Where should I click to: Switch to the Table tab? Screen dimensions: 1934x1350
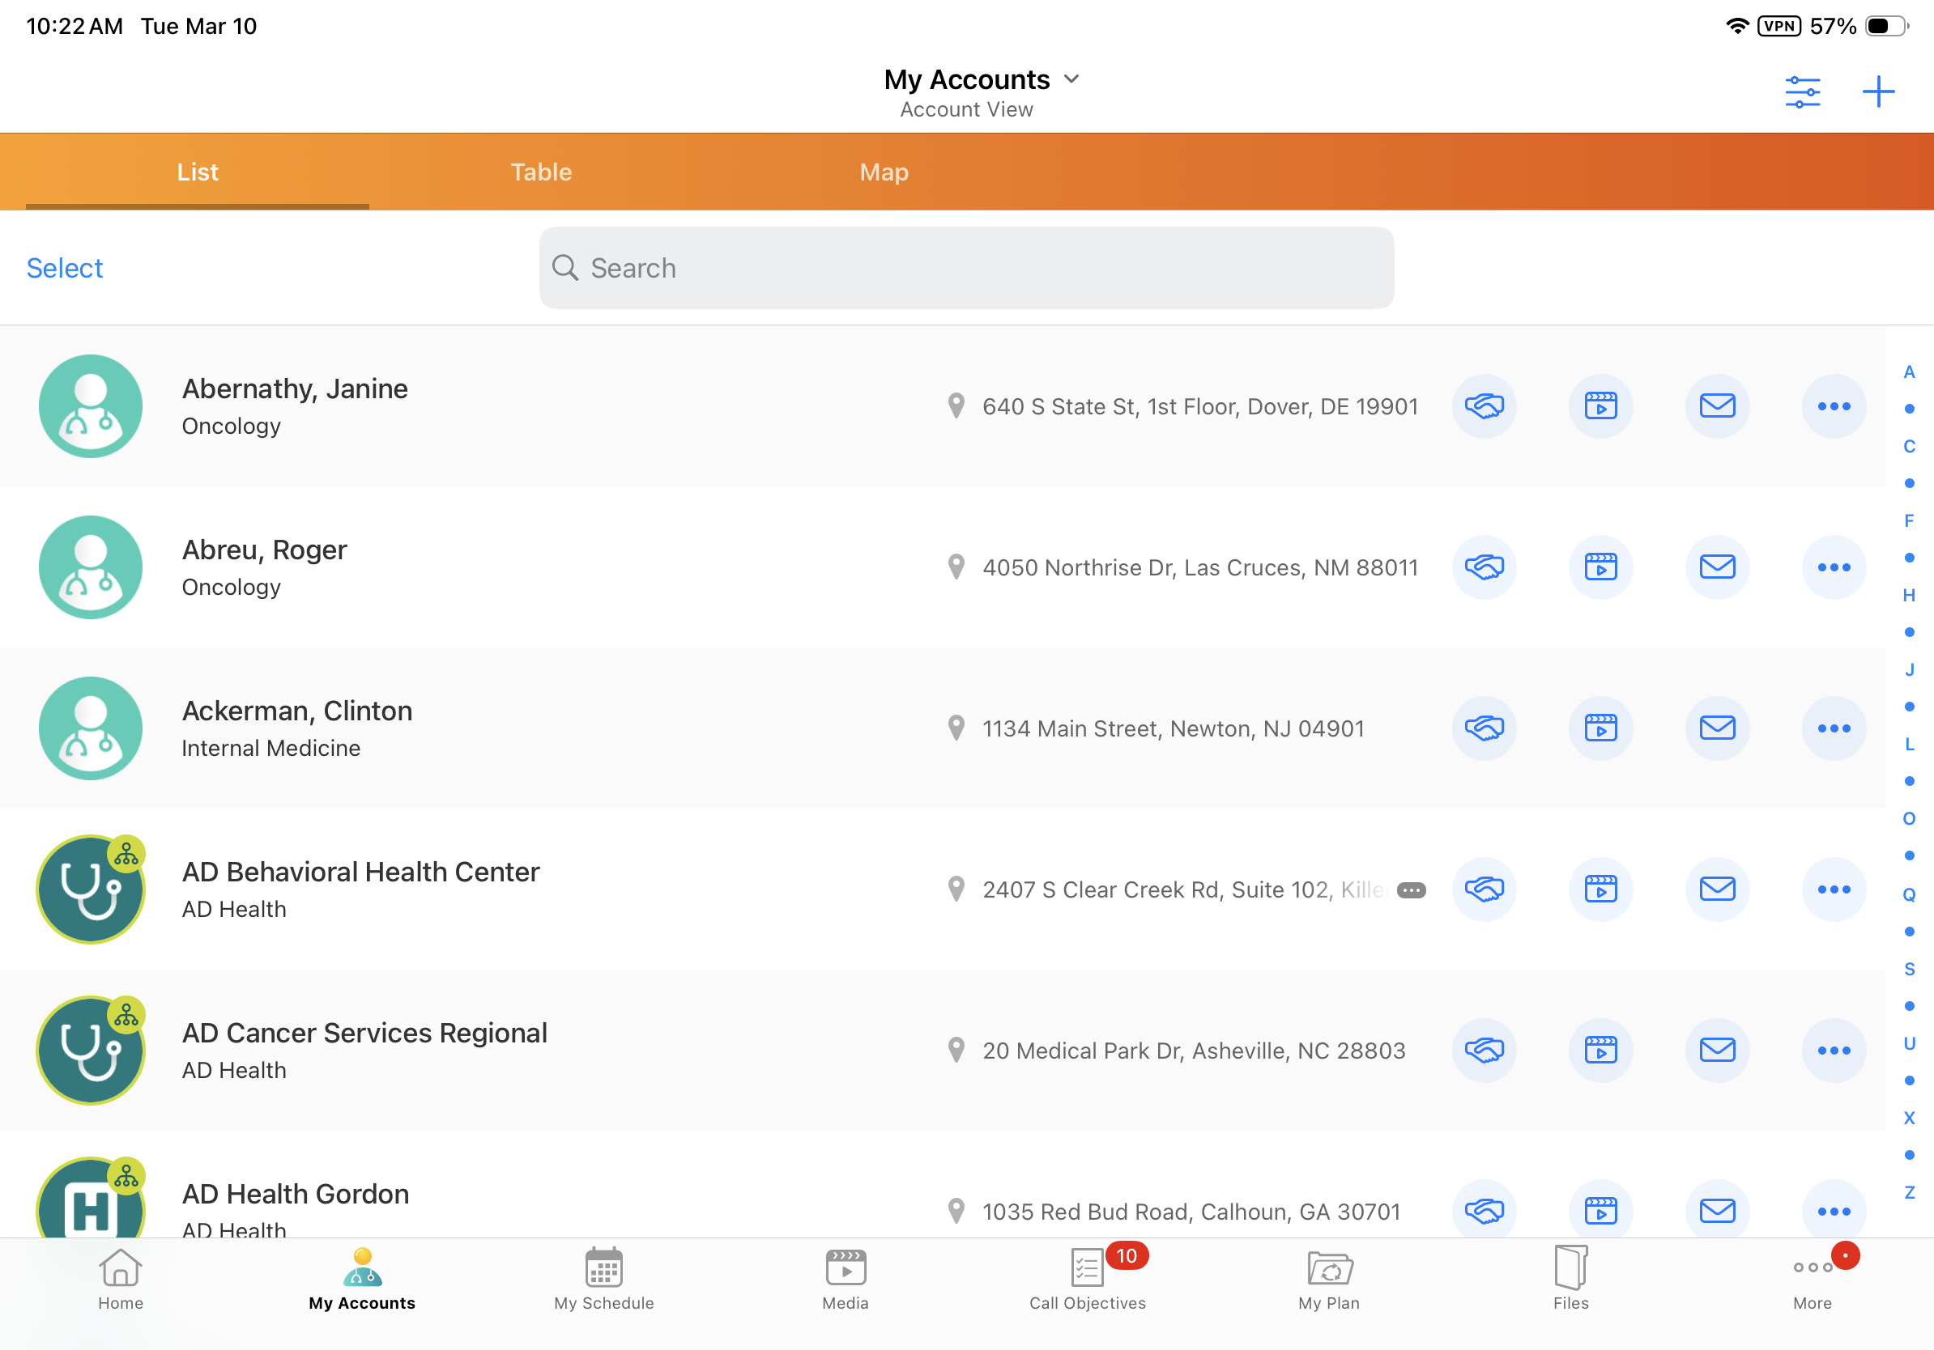[541, 172]
